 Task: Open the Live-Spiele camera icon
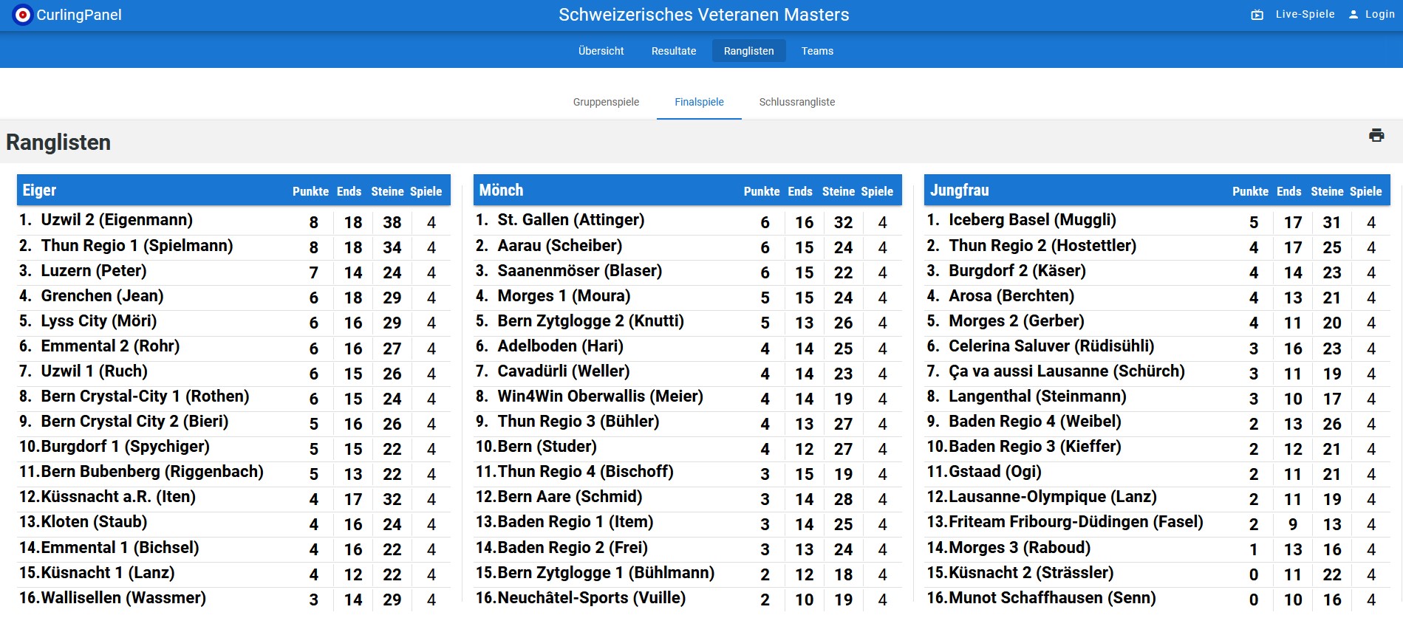click(1257, 15)
